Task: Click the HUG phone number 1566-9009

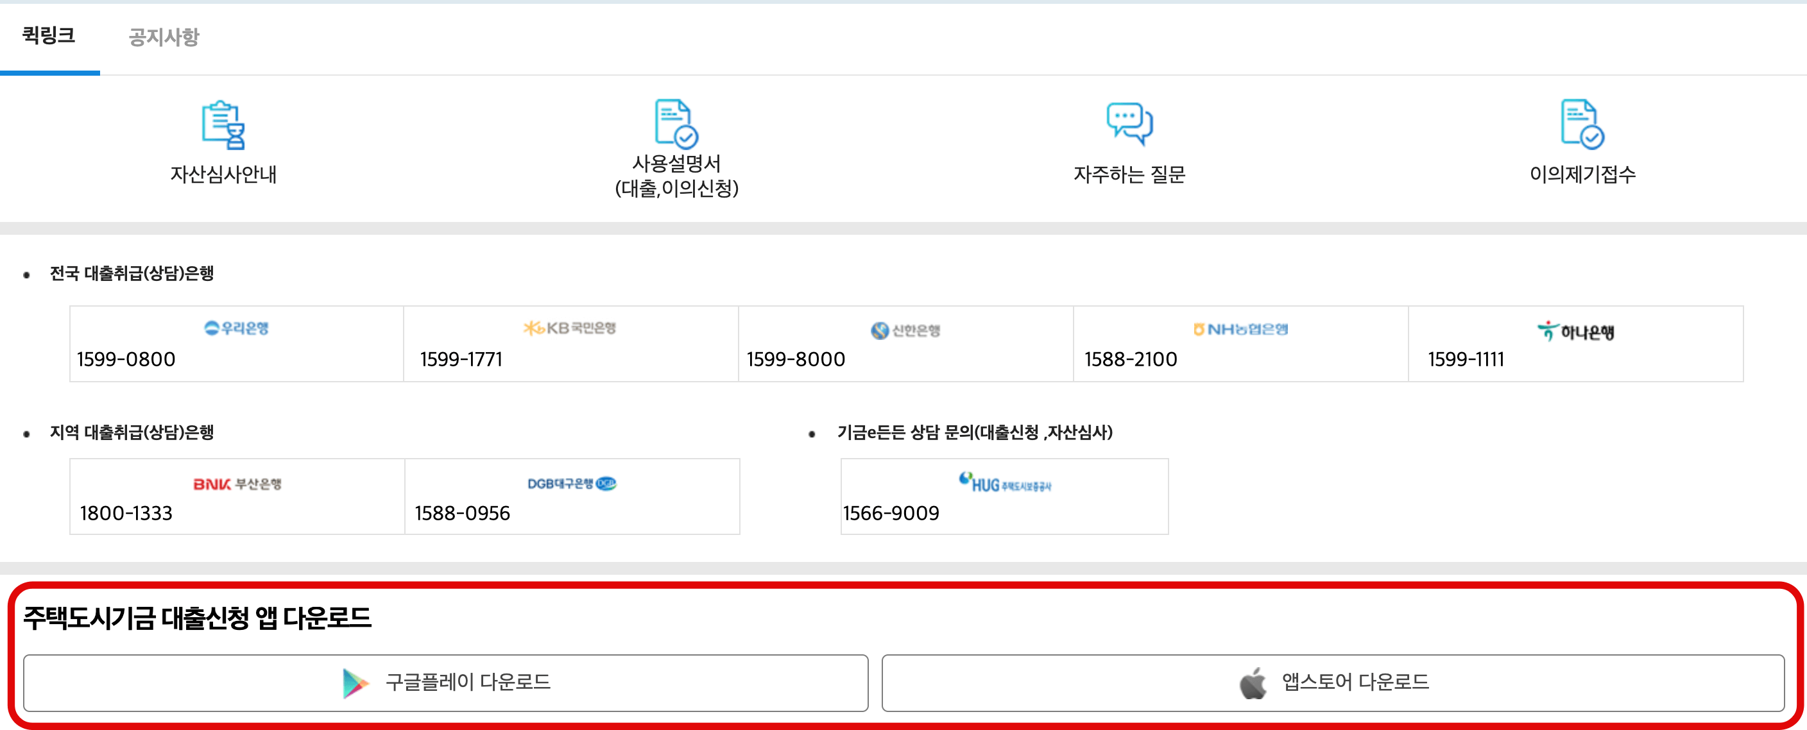Action: (891, 513)
